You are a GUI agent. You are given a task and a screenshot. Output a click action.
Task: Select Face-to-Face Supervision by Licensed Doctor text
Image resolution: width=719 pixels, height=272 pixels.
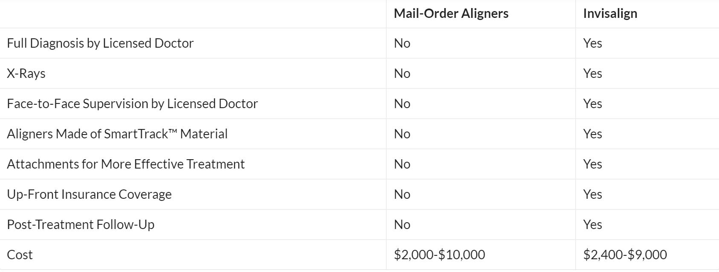pos(132,104)
